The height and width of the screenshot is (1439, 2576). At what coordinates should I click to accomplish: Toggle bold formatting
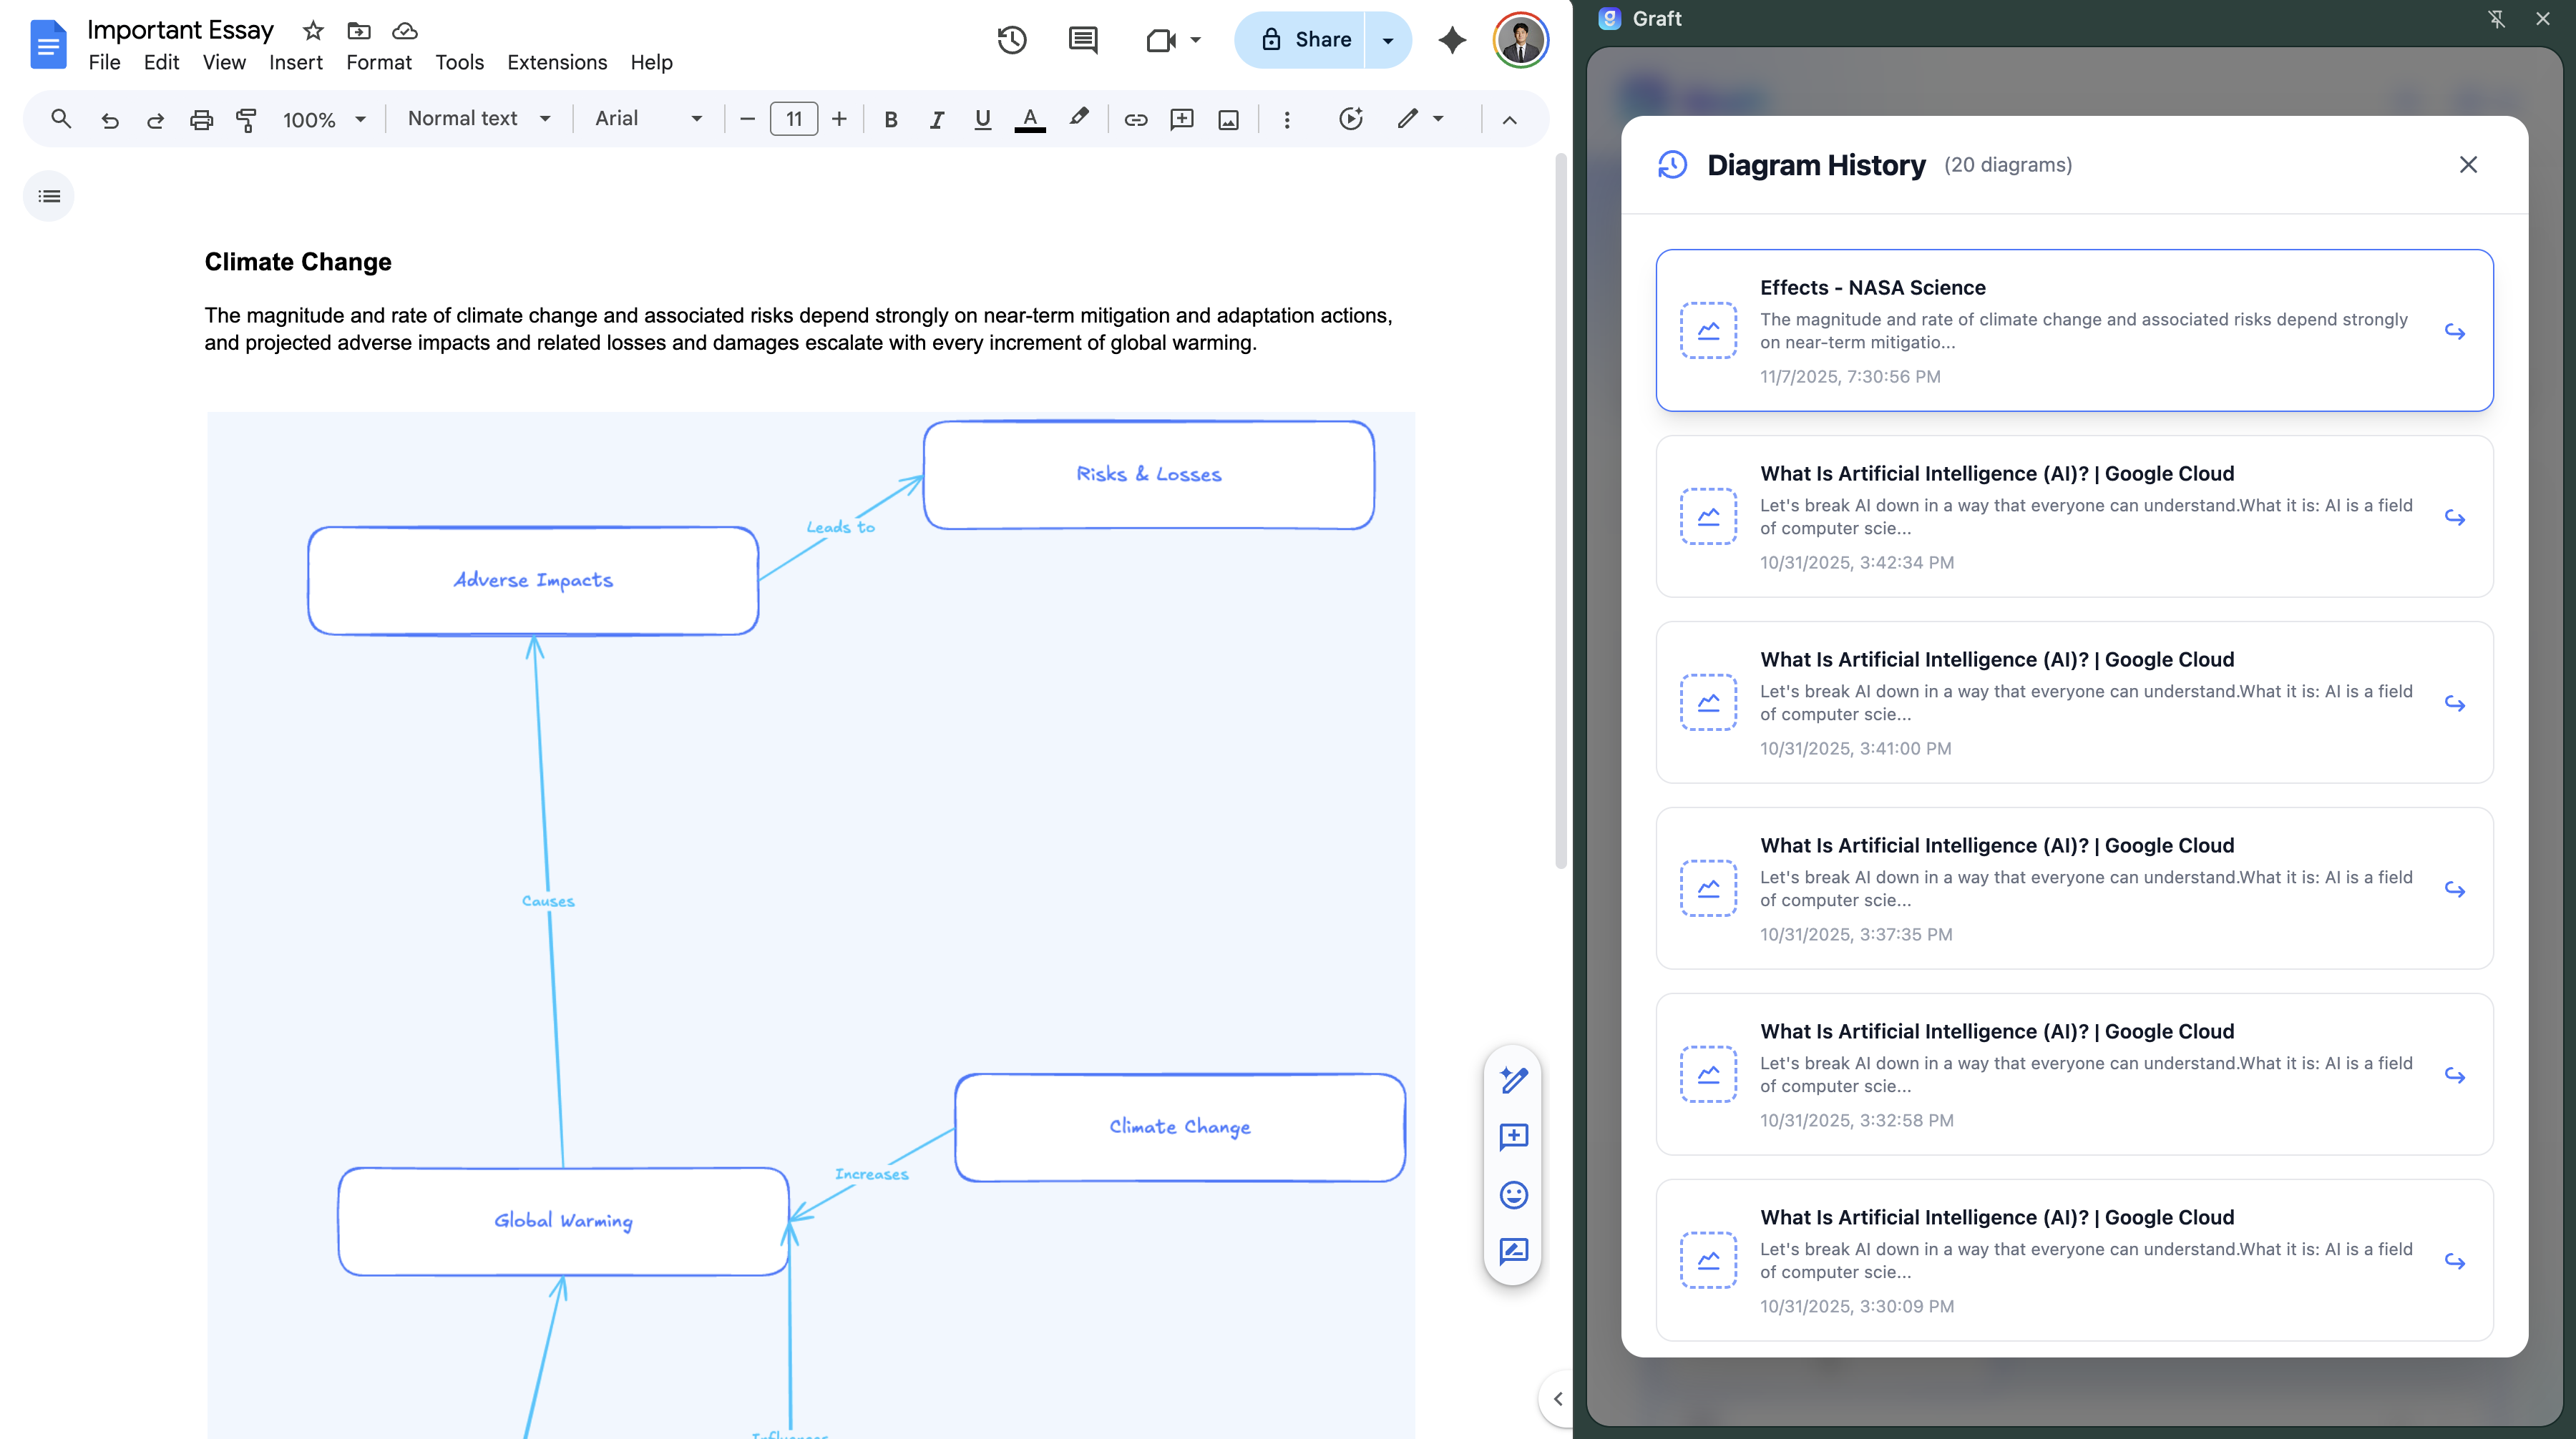[x=890, y=120]
